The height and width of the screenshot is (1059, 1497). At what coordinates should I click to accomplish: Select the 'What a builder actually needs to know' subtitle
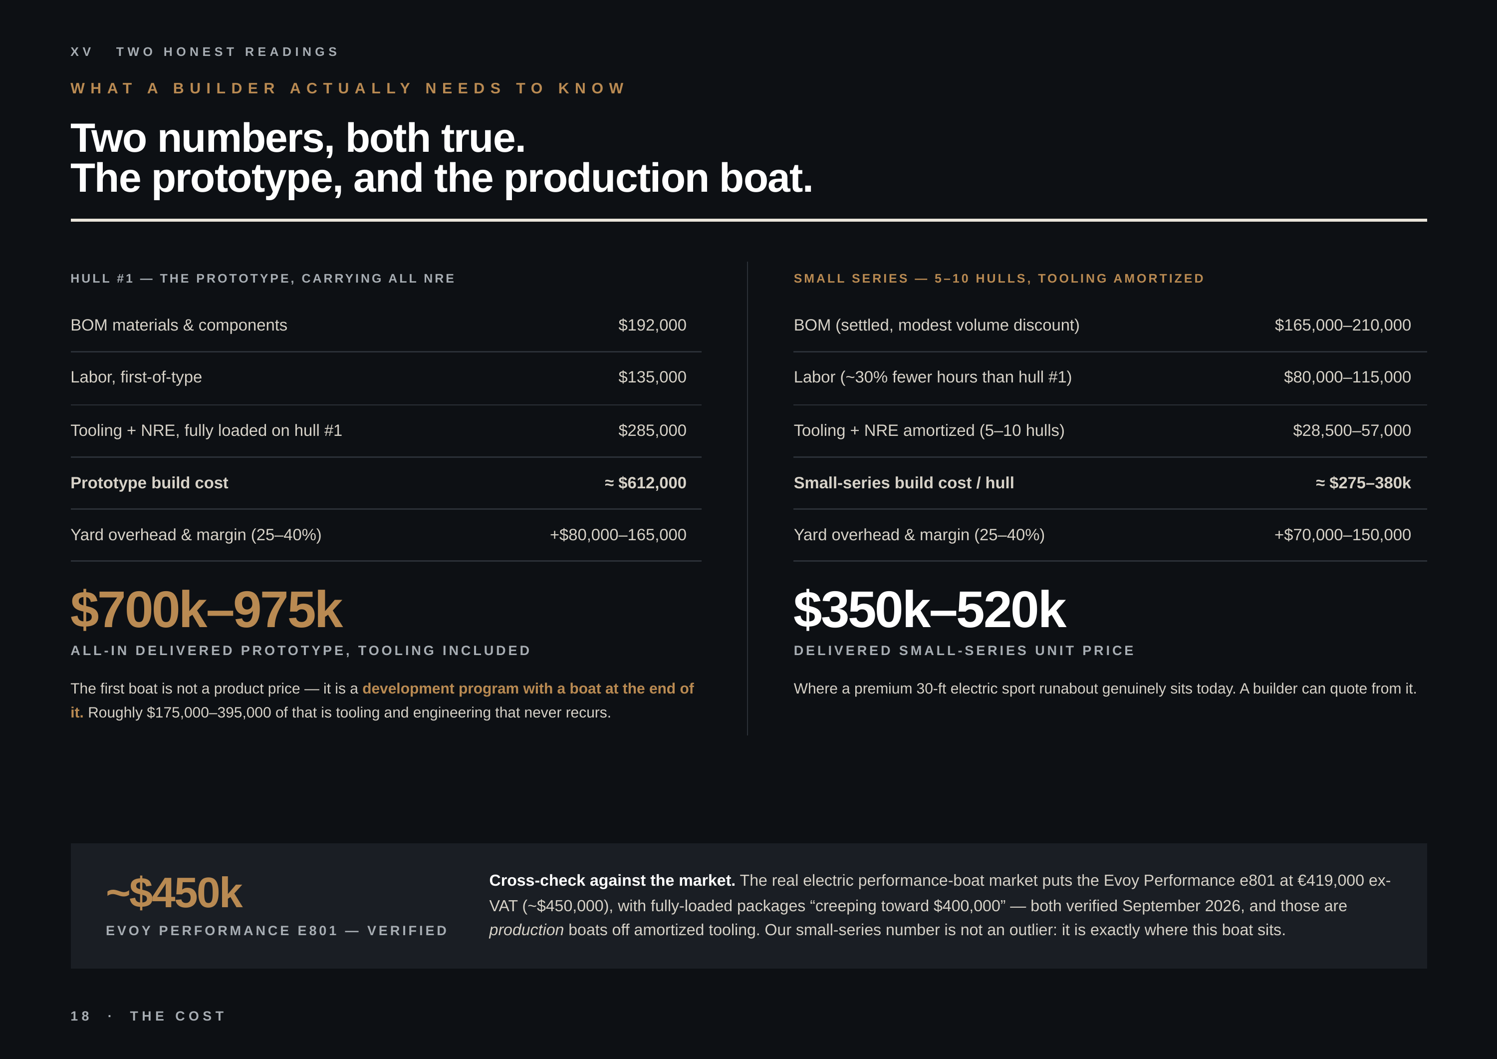point(348,88)
